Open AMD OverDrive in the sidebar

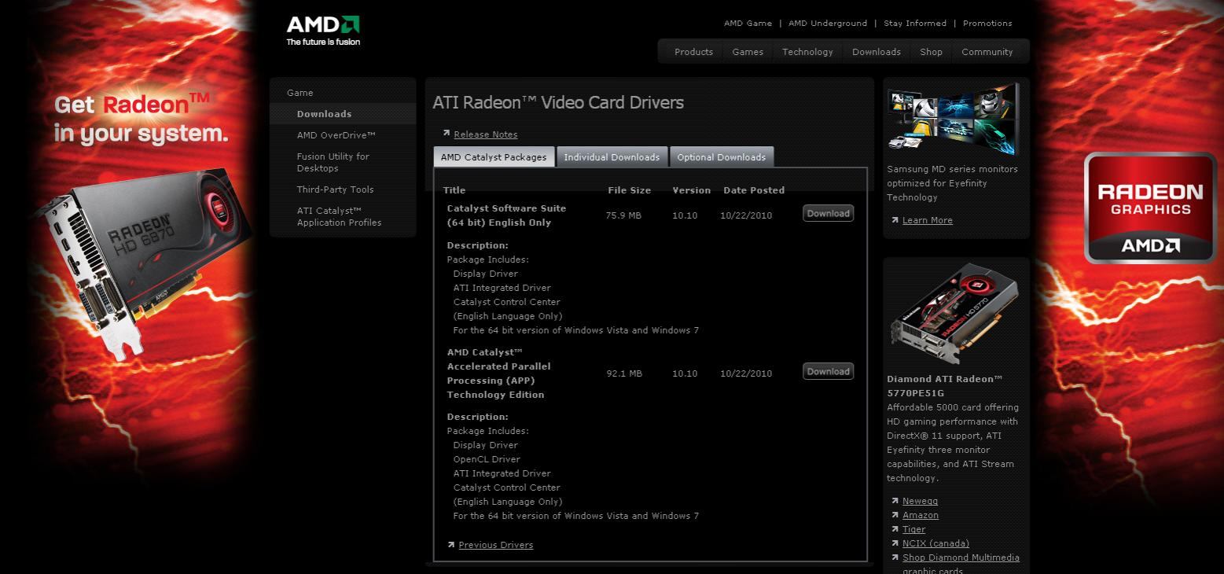click(336, 135)
